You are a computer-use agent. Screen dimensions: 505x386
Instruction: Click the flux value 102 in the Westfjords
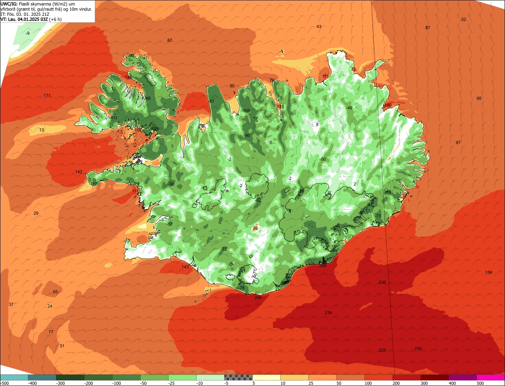pos(138,130)
